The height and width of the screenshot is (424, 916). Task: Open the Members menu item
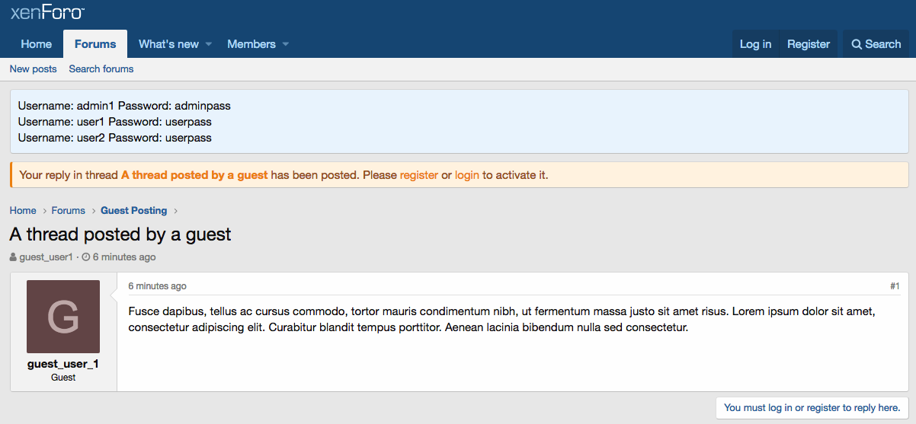click(x=251, y=44)
